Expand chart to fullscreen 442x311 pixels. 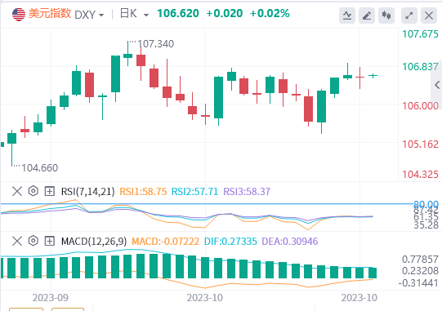point(409,16)
